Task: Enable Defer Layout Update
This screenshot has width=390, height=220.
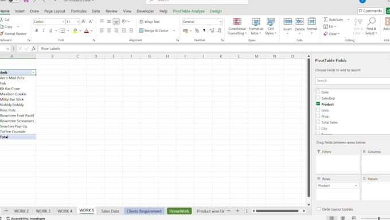Action: tap(319, 209)
